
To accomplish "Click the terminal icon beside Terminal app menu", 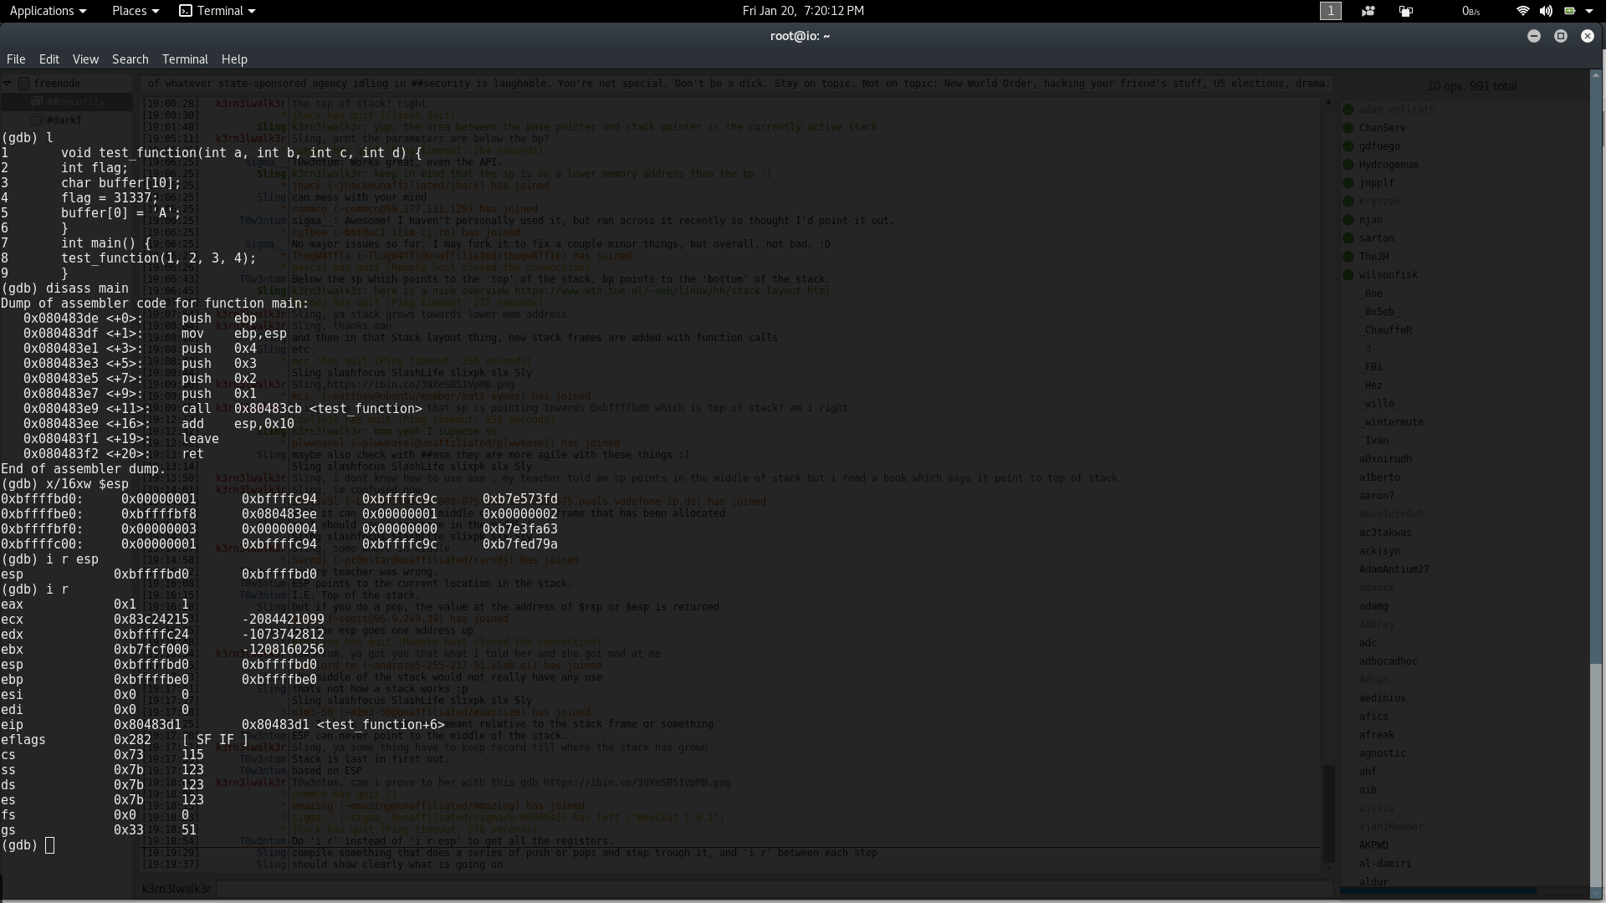I will (186, 11).
